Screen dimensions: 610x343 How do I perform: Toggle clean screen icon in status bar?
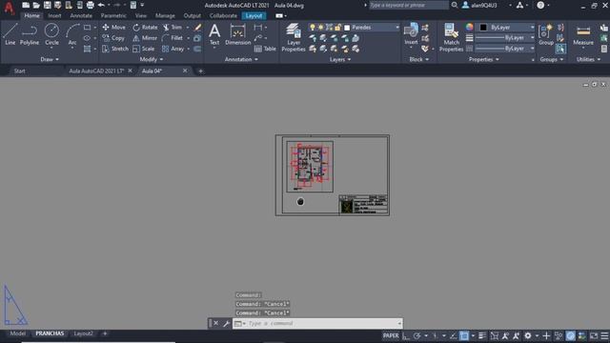pyautogui.click(x=594, y=335)
